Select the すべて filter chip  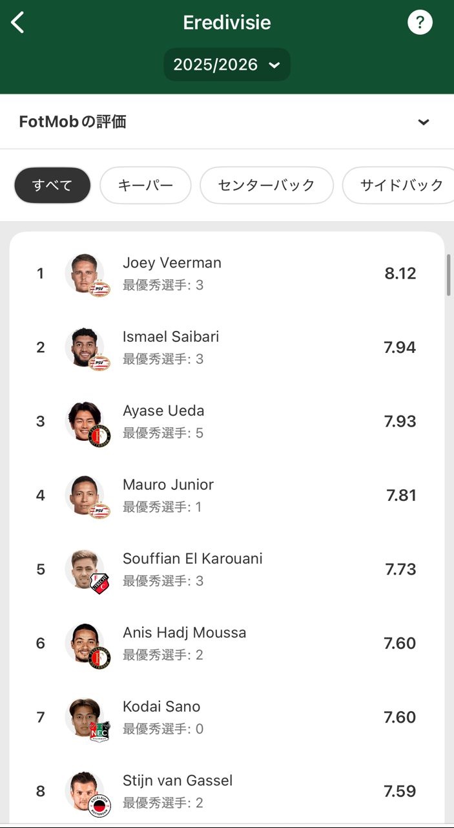coord(52,186)
